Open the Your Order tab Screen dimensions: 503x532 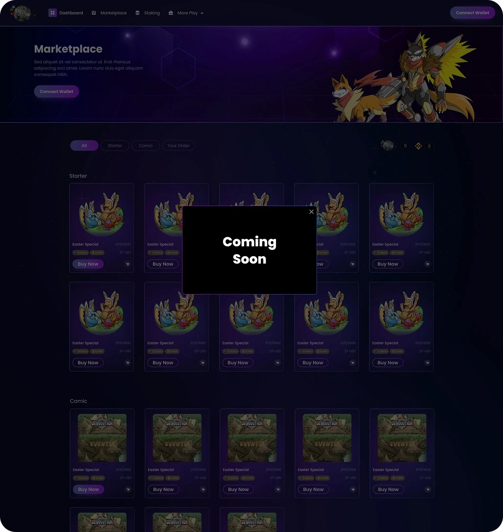178,146
